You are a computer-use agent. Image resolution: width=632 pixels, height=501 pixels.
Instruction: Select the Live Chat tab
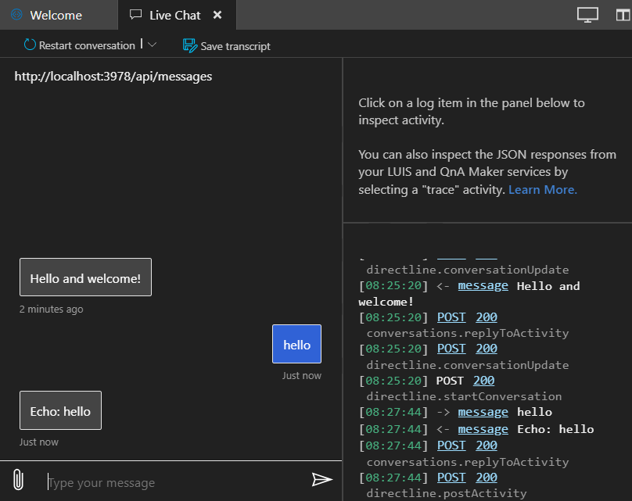174,15
